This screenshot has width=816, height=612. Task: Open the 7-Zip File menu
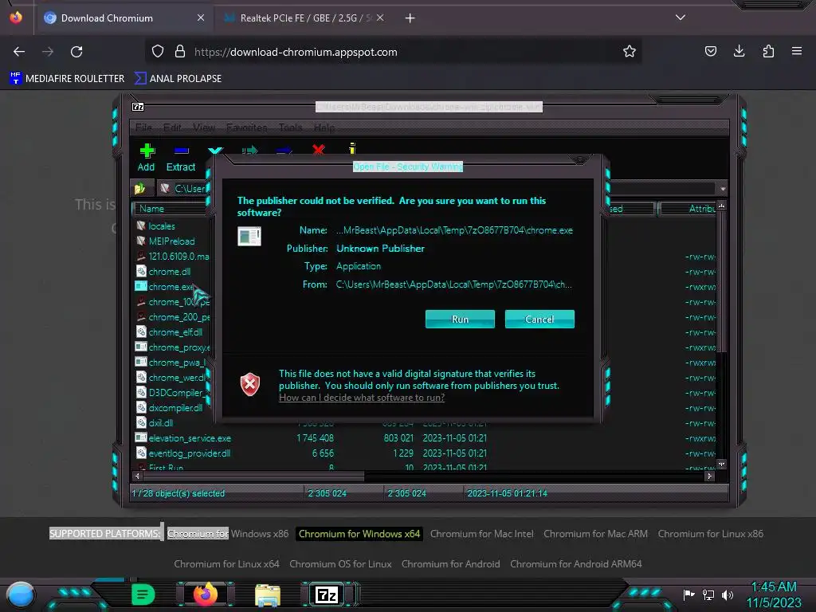tap(143, 127)
